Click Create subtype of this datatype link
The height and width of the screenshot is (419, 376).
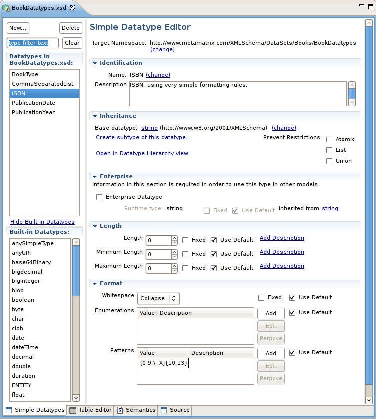(144, 137)
